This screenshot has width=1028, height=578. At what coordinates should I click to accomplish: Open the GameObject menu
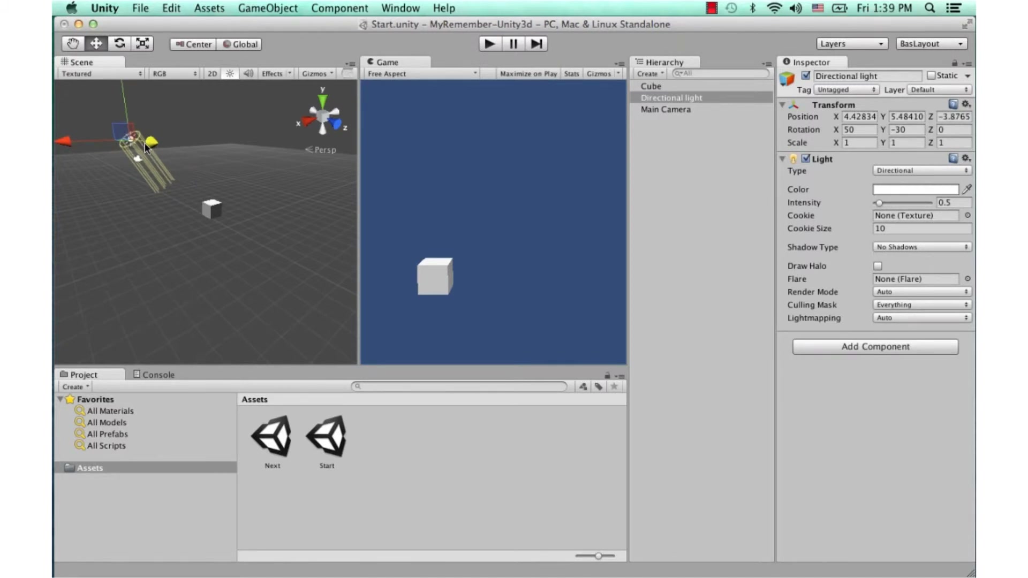[268, 8]
